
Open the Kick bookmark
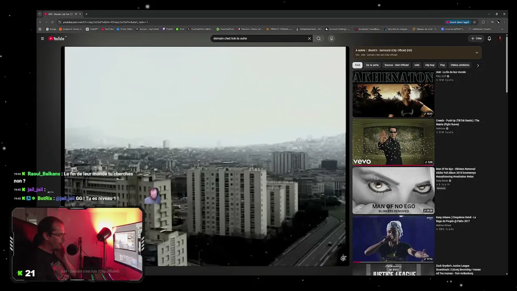point(180,29)
